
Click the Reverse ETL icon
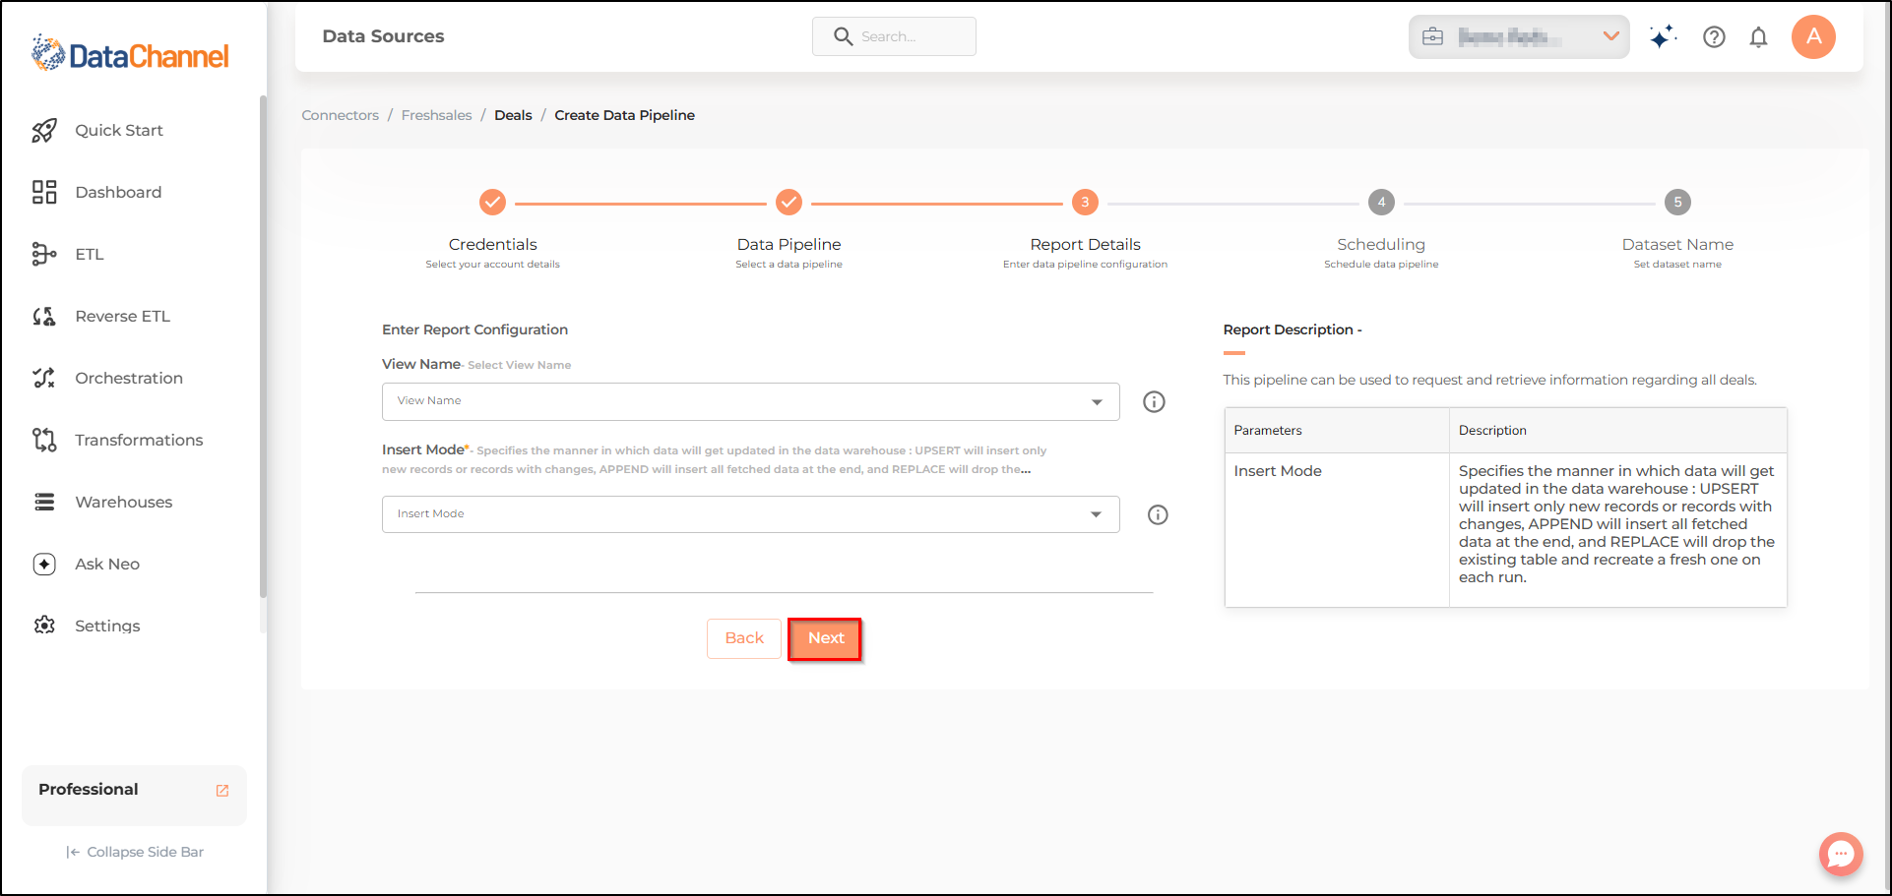(x=44, y=316)
